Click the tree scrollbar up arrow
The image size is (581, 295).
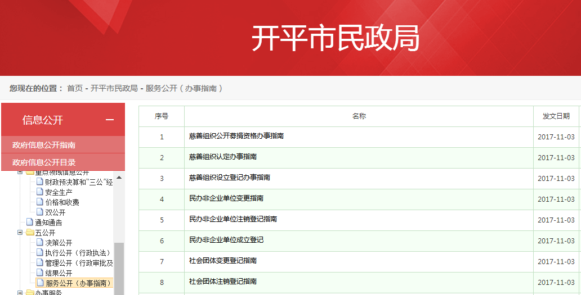[x=119, y=178]
